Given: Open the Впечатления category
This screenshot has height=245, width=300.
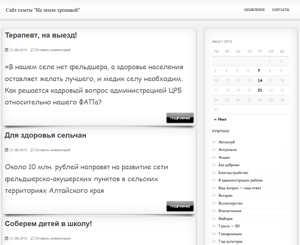Looking at the screenshot, I should [x=230, y=211].
